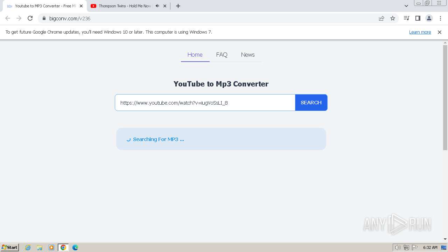The height and width of the screenshot is (252, 448).
Task: Expand the tab search dropdown arrow
Action: (x=406, y=6)
